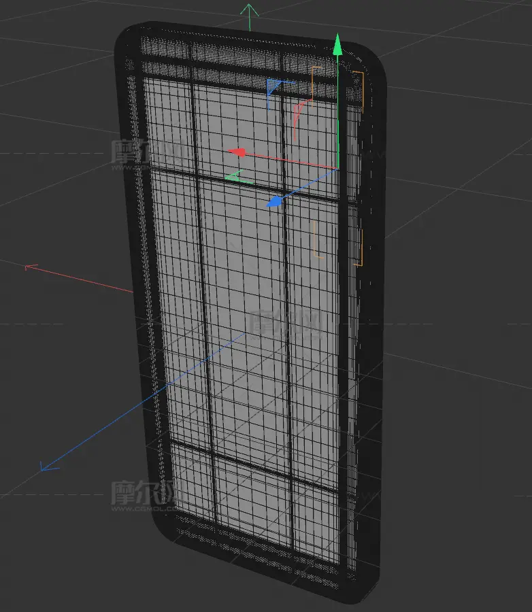The width and height of the screenshot is (532, 612).
Task: Click the orange bracket left of green axis arrow
Action: click(314, 83)
